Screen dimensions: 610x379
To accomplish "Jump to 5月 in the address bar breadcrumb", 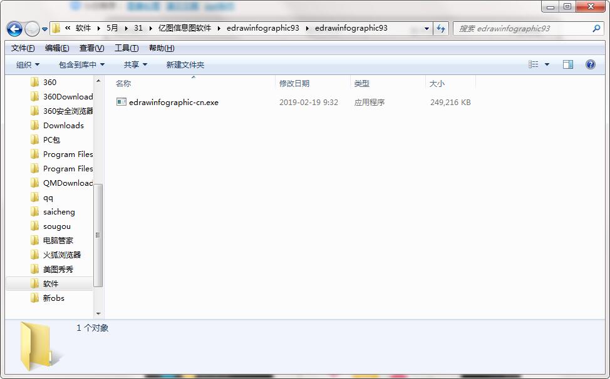I will coord(112,28).
